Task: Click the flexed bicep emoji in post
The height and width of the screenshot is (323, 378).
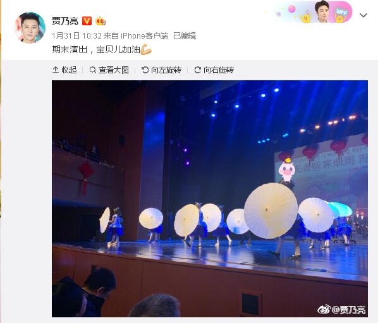Action: tap(146, 49)
